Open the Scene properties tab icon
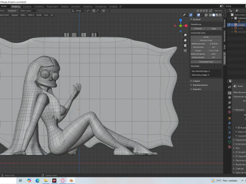 pyautogui.click(x=230, y=107)
